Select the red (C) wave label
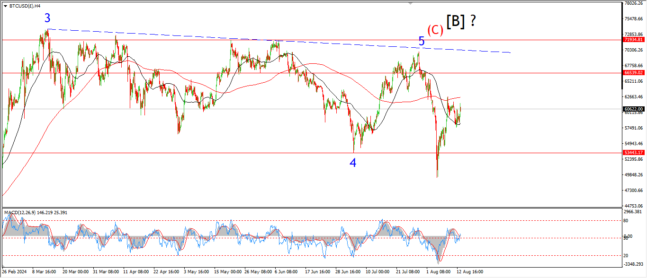The image size is (647, 278). coord(435,30)
